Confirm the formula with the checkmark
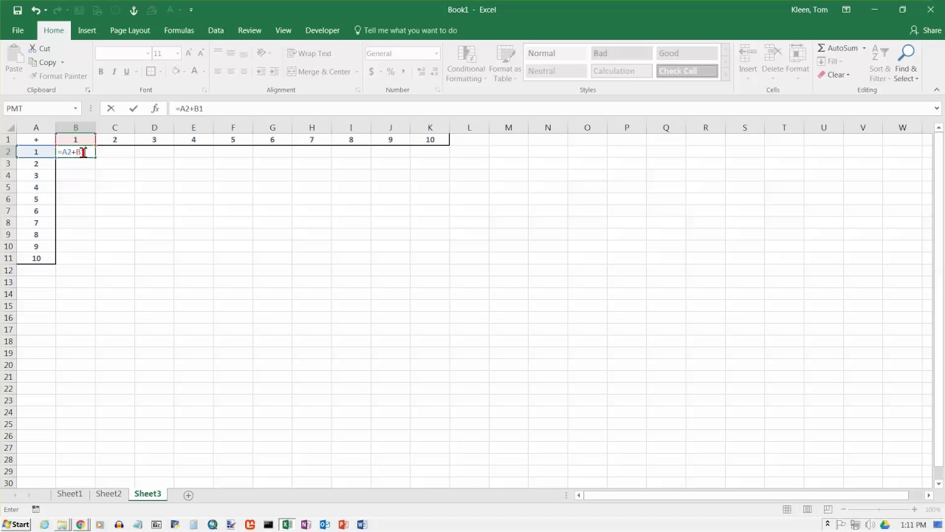 133,109
